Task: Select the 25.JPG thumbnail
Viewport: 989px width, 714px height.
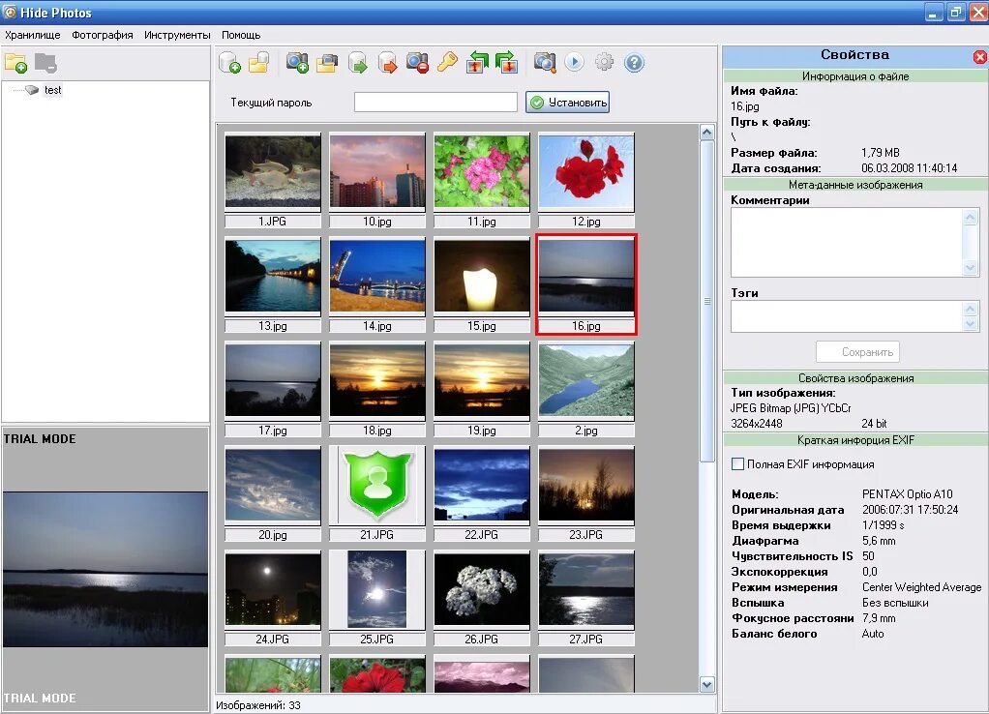Action: click(x=377, y=589)
